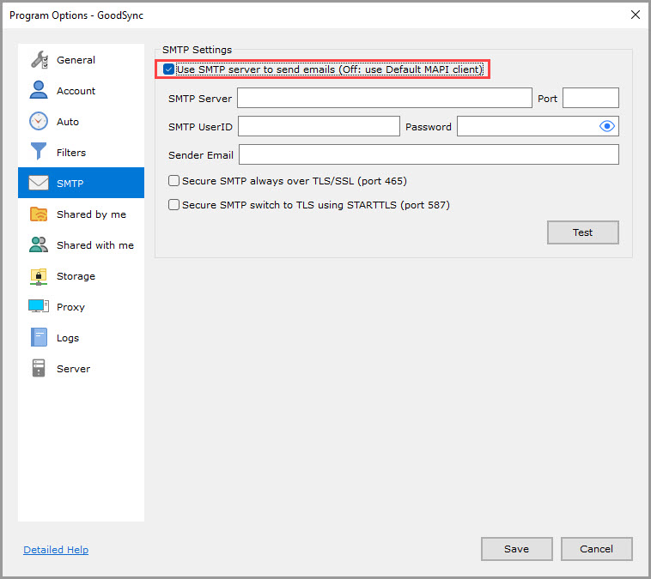
Task: Switch to the Account section
Action: (x=81, y=90)
